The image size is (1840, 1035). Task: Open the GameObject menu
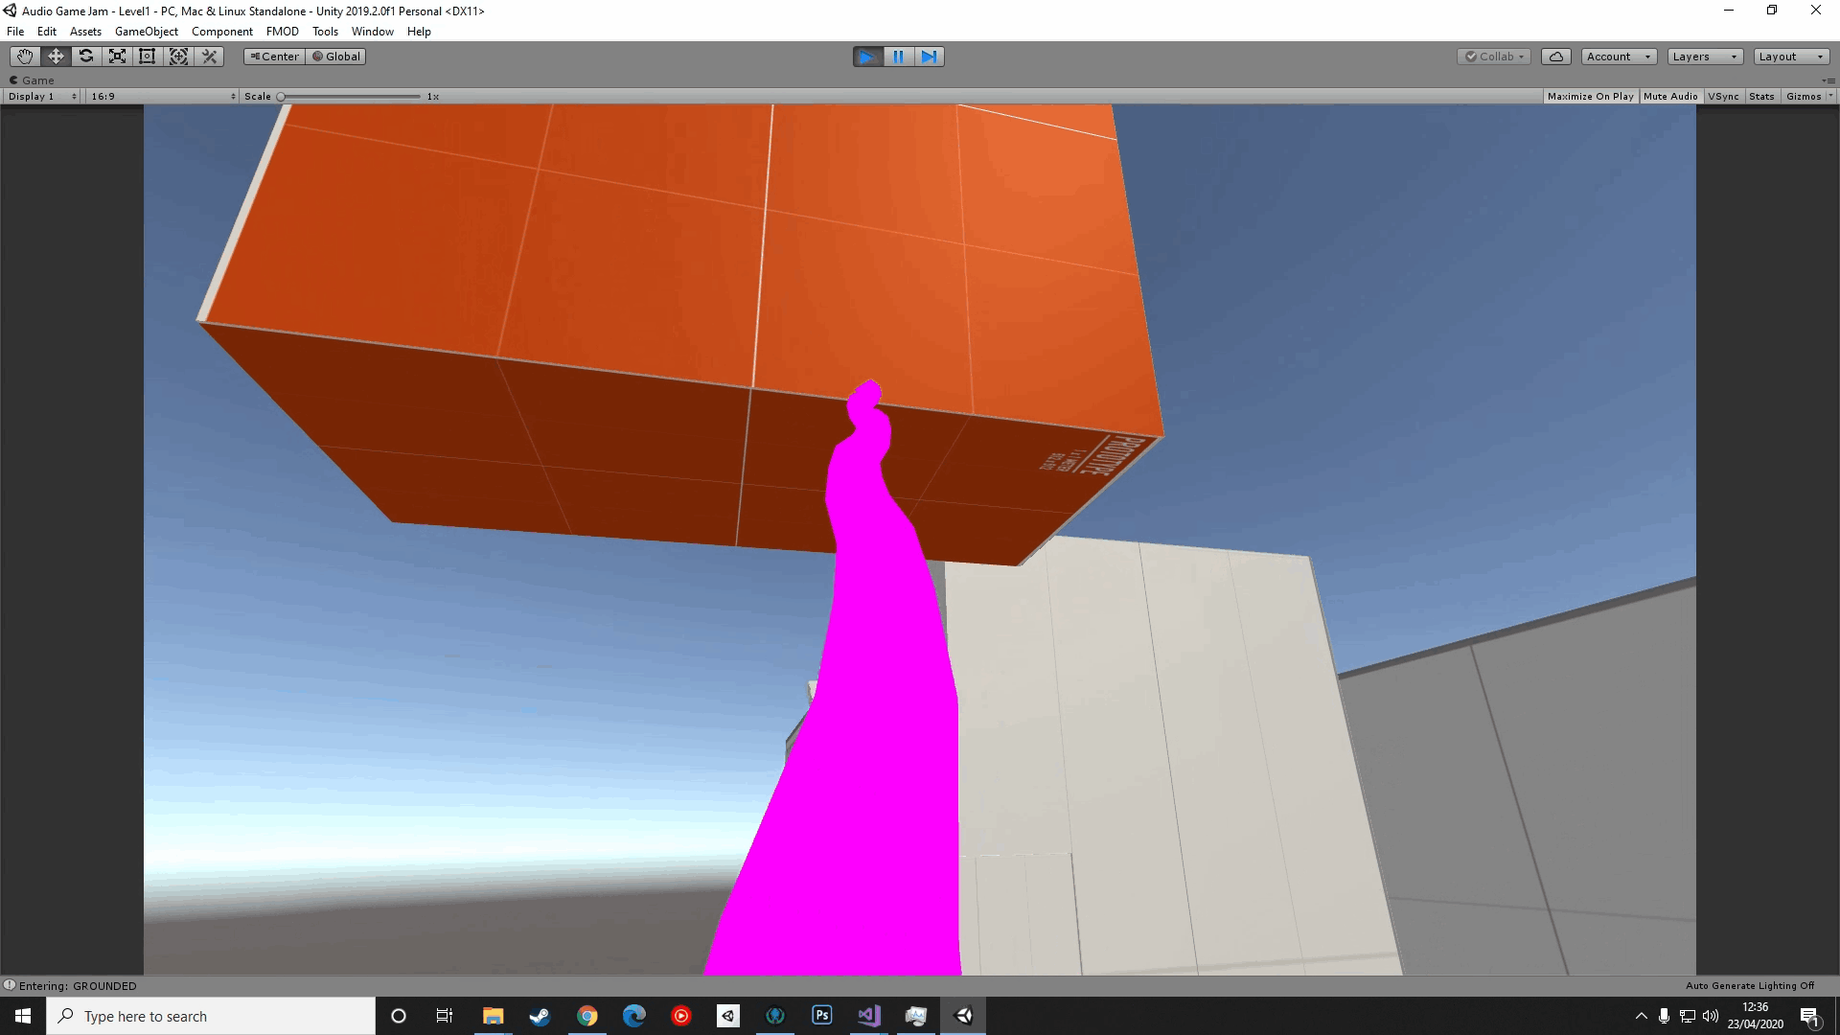(x=146, y=32)
